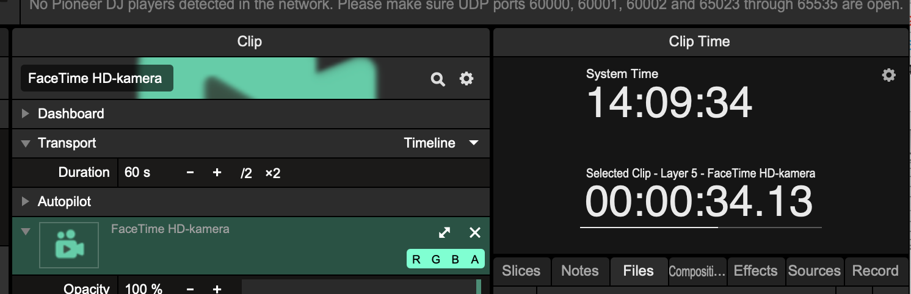Remove FaceTime HD-kamera source with X icon
This screenshot has height=294, width=911.
(x=474, y=232)
